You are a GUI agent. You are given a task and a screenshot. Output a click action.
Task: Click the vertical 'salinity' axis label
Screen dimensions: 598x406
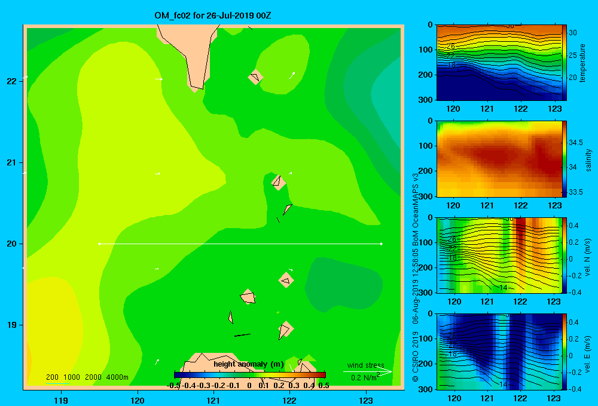(588, 160)
